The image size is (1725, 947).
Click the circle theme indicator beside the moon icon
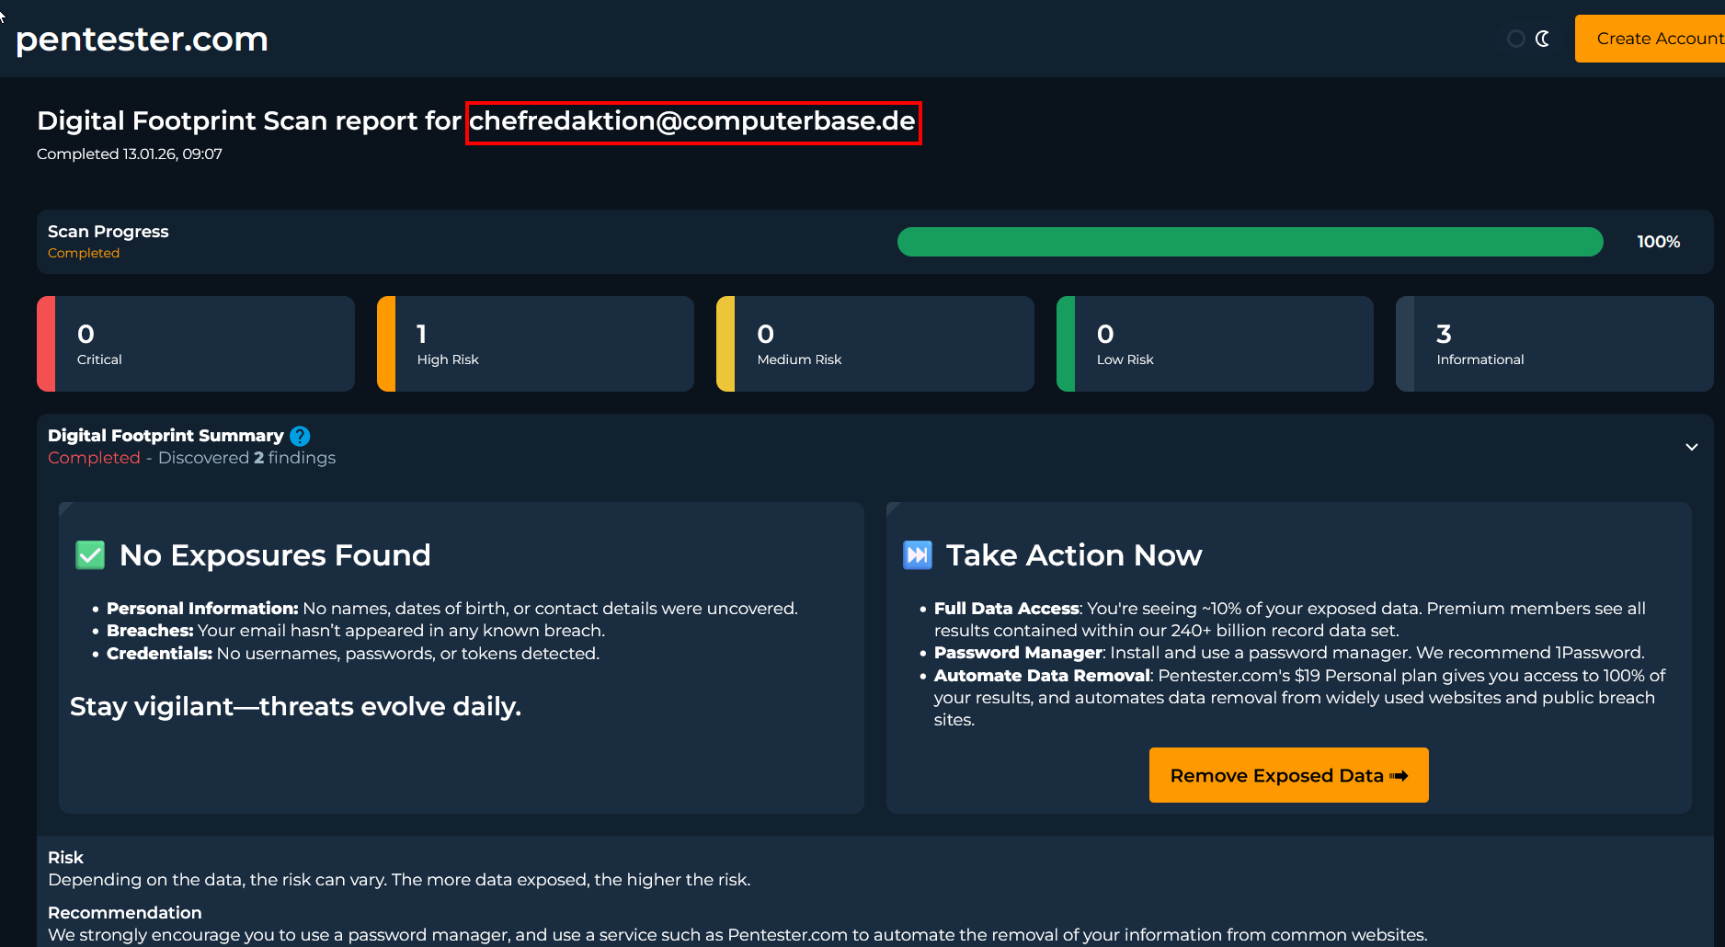coord(1514,39)
